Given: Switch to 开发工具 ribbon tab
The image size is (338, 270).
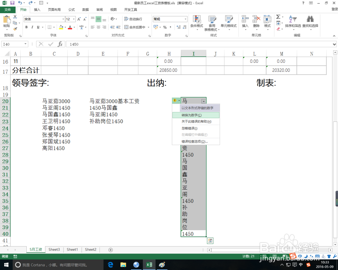Looking at the screenshot, I should click(x=130, y=10).
